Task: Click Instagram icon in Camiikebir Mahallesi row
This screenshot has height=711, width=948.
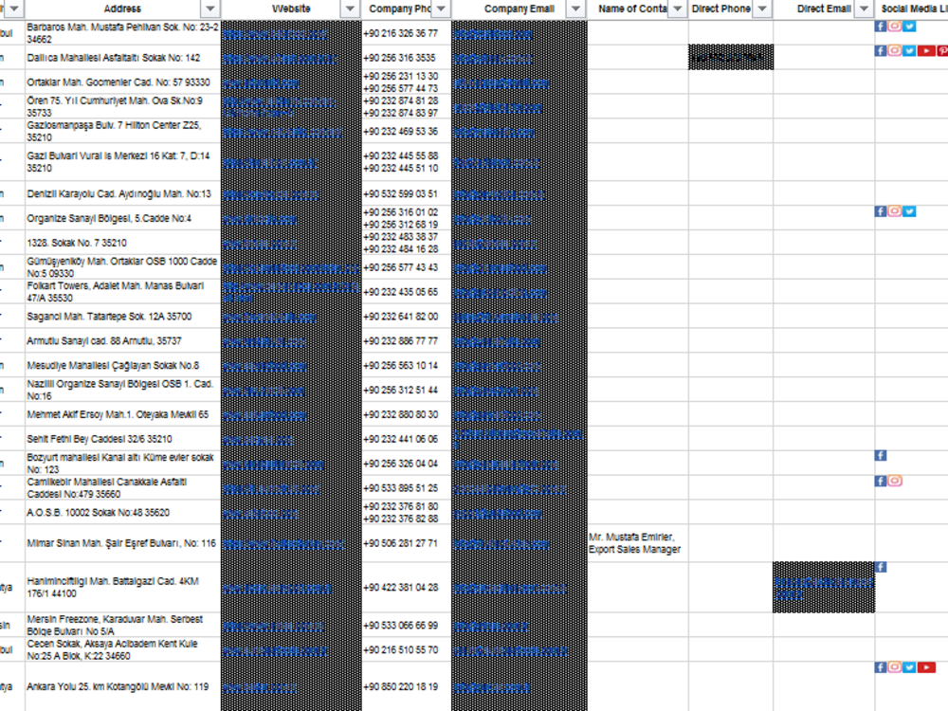Action: 895,481
